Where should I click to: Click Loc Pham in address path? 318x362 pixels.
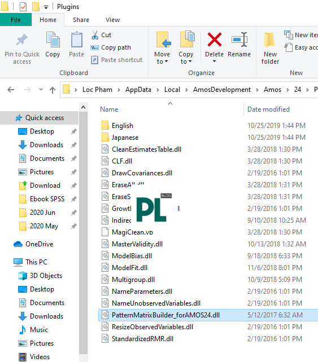[97, 90]
